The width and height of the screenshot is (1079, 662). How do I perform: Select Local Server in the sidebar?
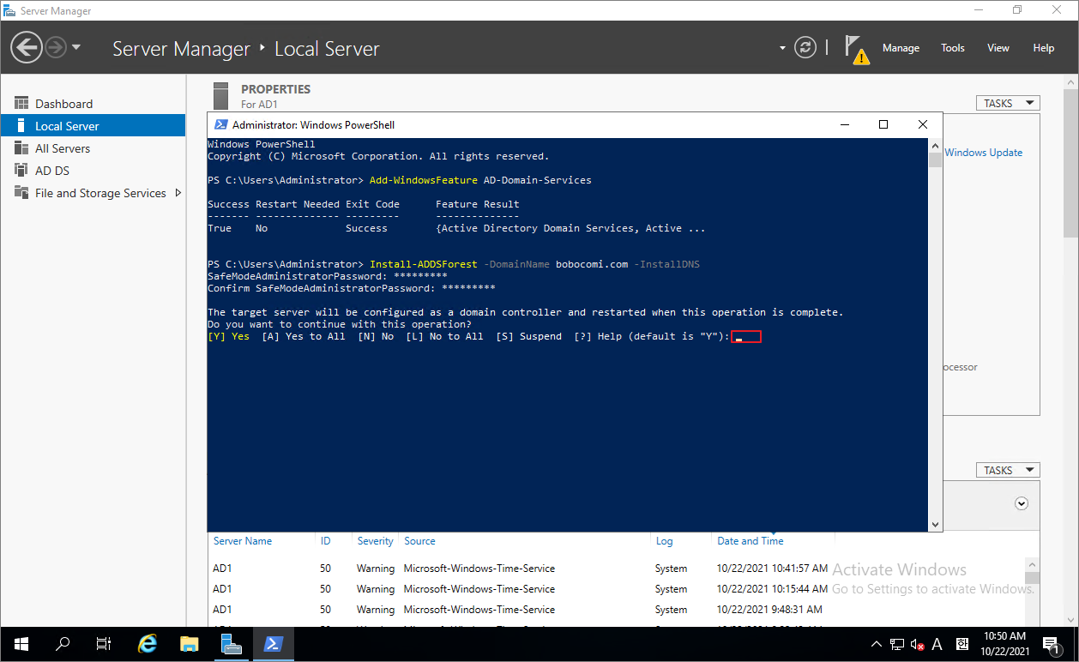(x=93, y=126)
